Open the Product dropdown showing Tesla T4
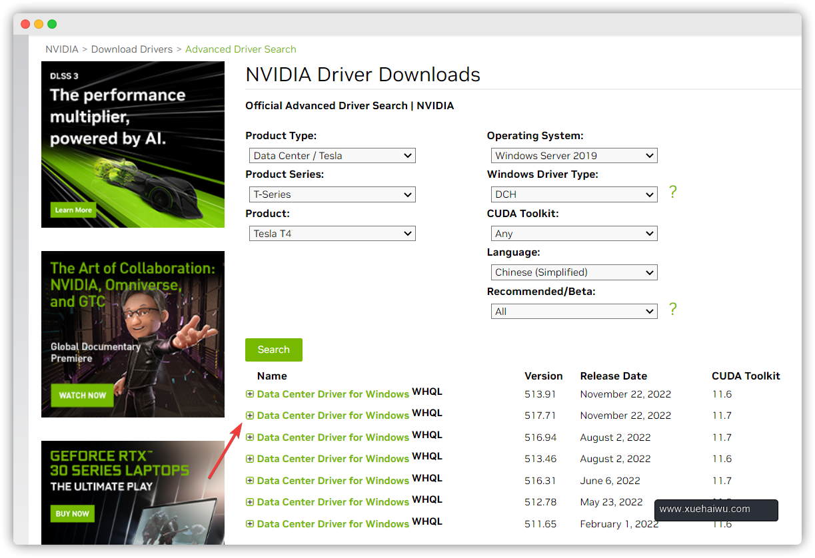The image size is (815, 558). coord(333,234)
